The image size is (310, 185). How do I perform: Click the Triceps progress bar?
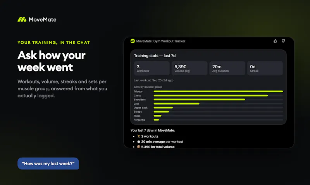[x=218, y=92]
